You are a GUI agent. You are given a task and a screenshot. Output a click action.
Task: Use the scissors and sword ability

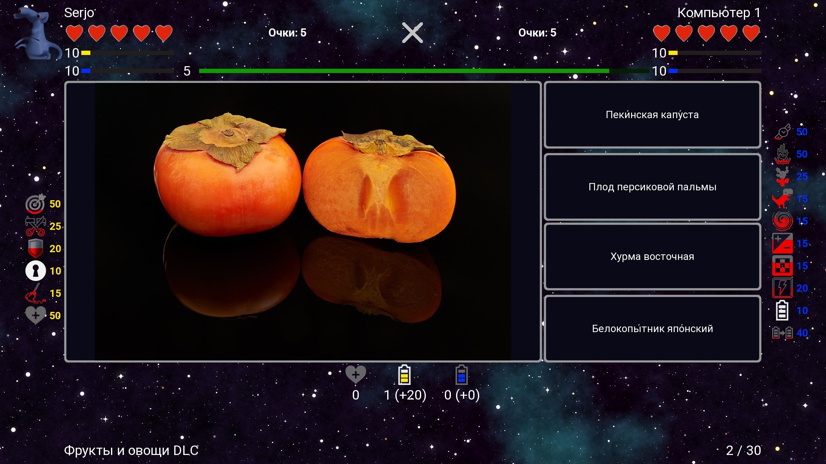(x=35, y=226)
